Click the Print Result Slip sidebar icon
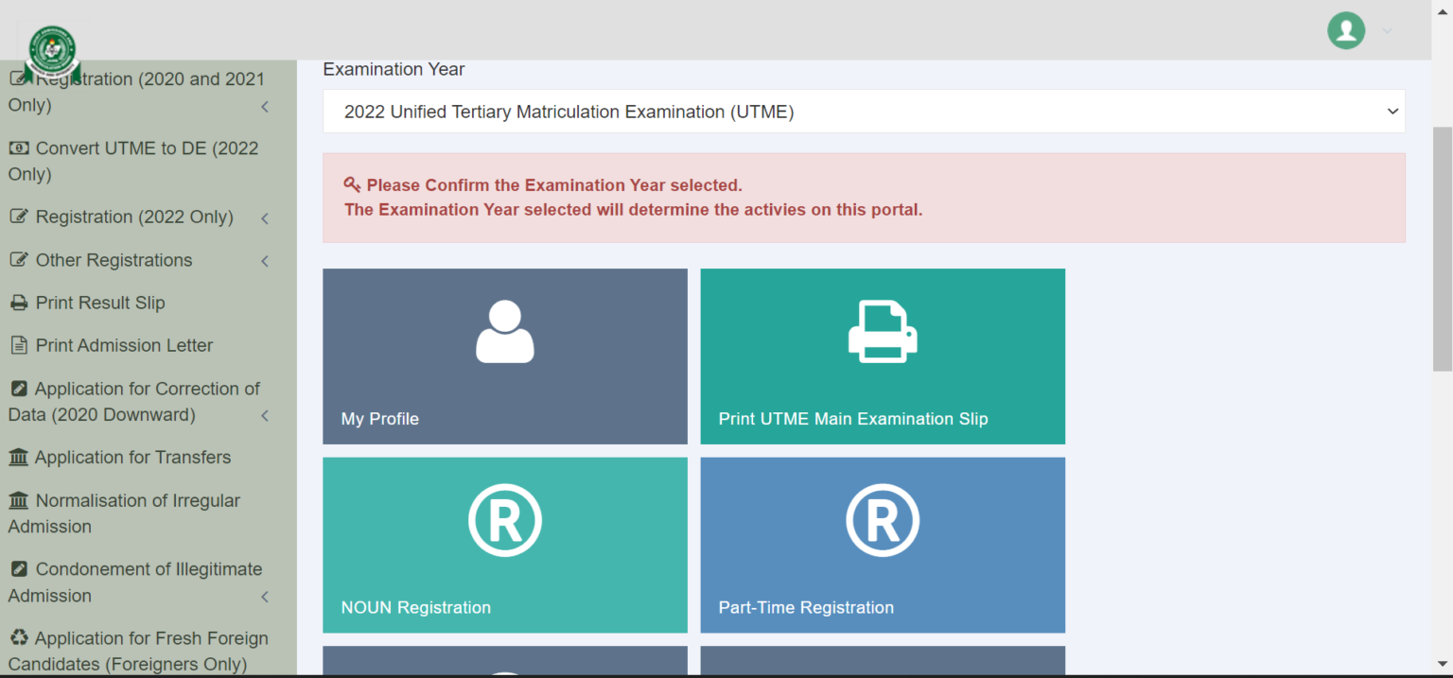 [20, 303]
